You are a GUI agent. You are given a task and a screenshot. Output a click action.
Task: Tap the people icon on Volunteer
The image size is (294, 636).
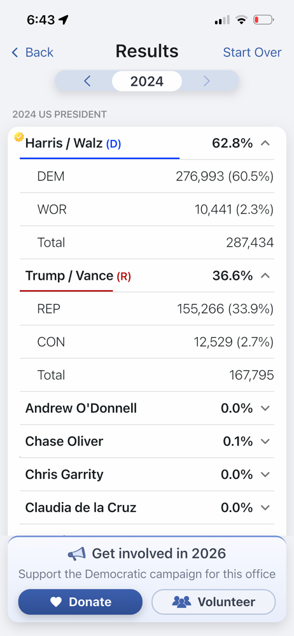181,602
